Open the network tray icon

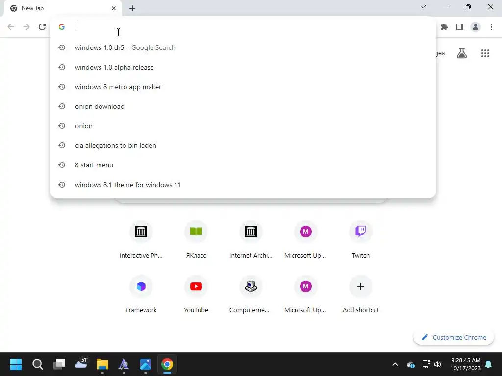click(426, 364)
